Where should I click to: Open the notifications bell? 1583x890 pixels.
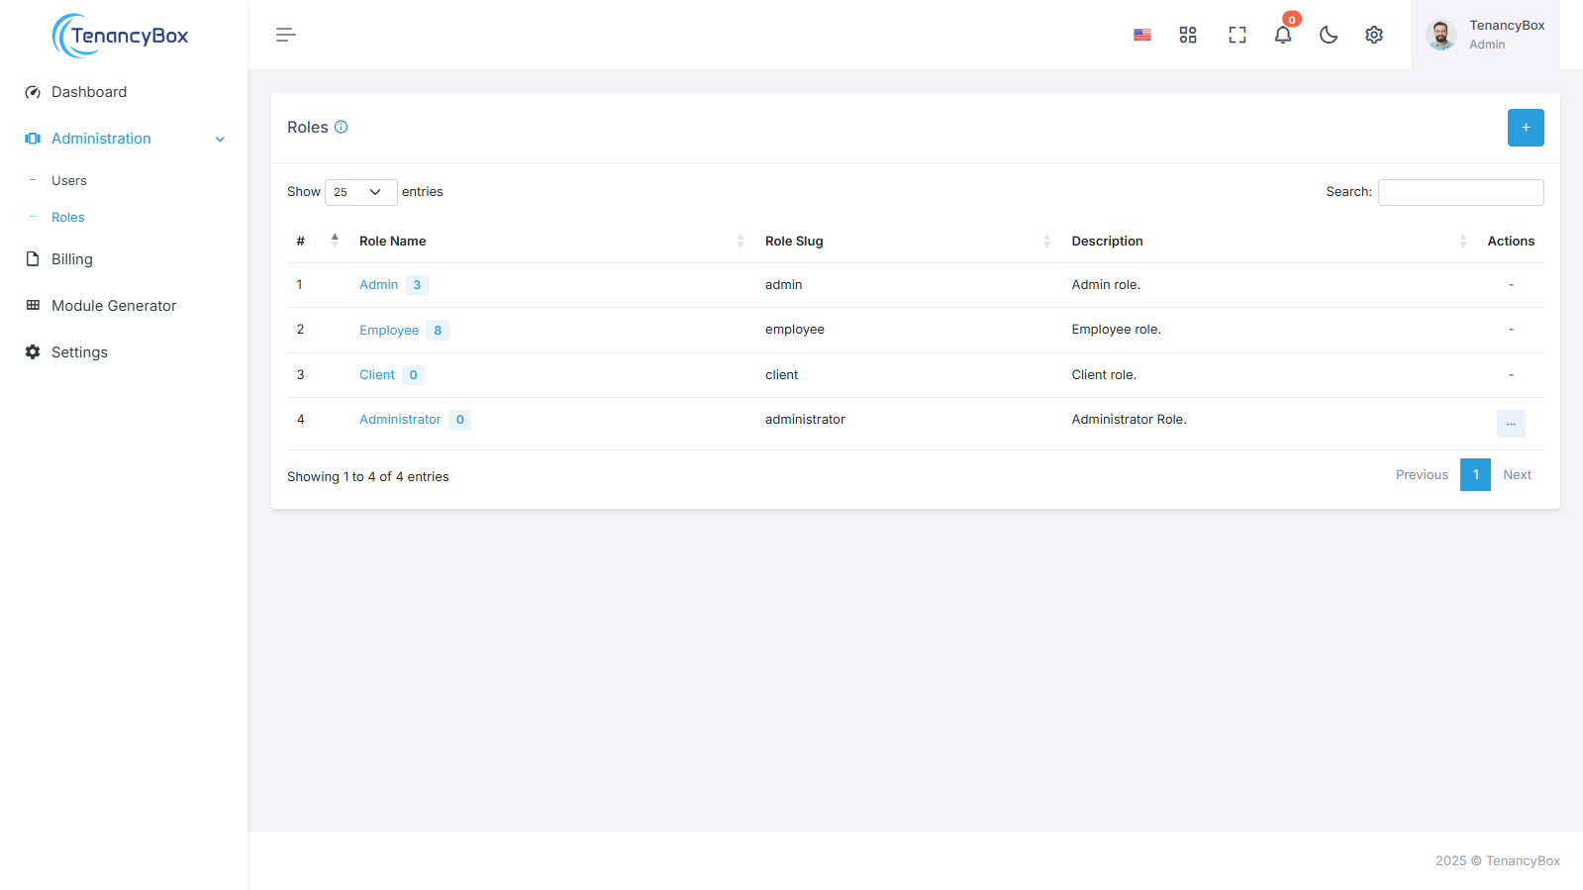(1282, 35)
